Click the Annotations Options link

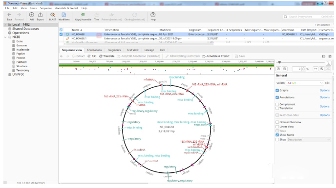click(324, 97)
